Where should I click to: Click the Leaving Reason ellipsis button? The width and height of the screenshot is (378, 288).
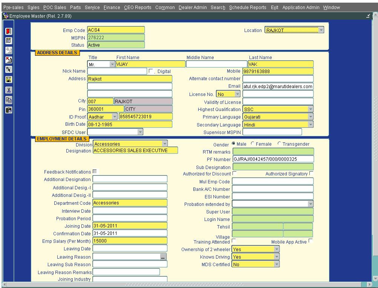pyautogui.click(x=163, y=257)
